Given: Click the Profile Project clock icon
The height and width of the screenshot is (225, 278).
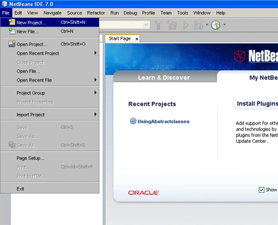Looking at the screenshot, I should coord(216,25).
